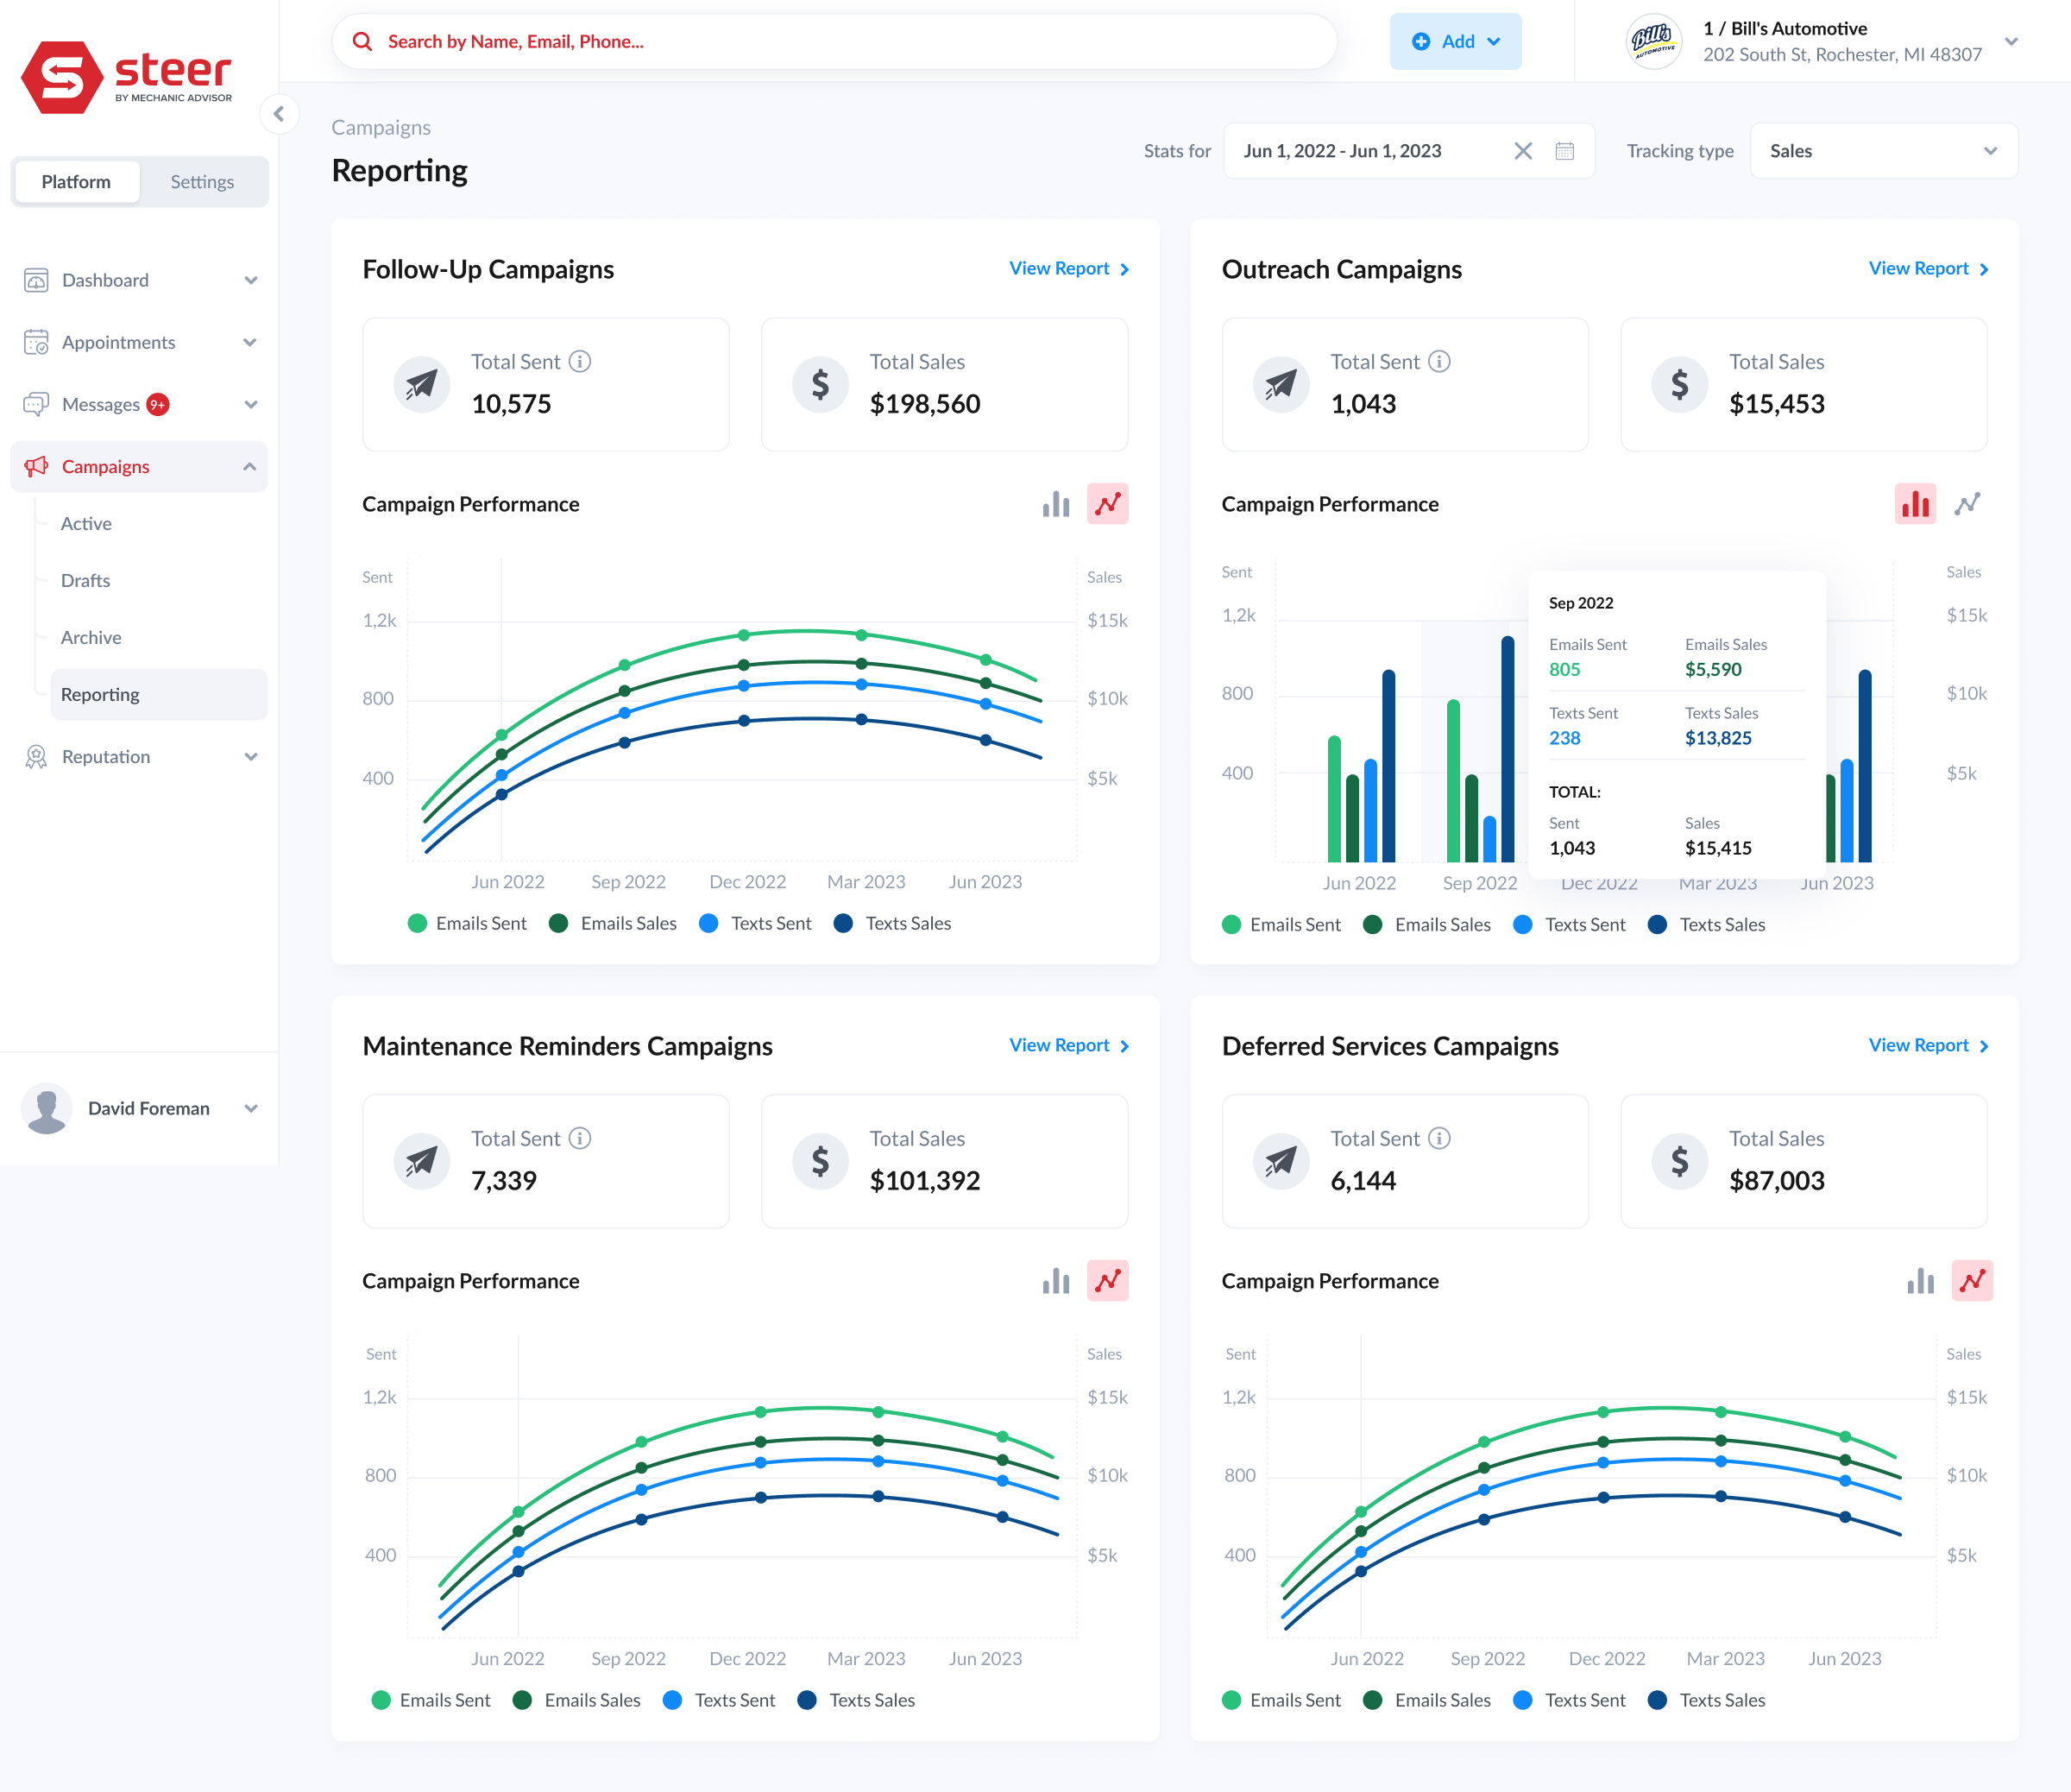Open Messages with the chat bubble icon
The height and width of the screenshot is (1792, 2071).
tap(36, 404)
